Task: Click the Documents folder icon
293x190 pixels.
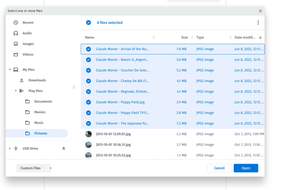Action: click(x=27, y=101)
